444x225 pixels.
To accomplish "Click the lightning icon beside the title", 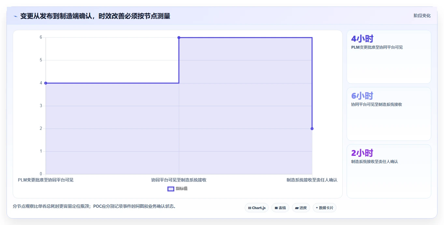I will (x=15, y=16).
